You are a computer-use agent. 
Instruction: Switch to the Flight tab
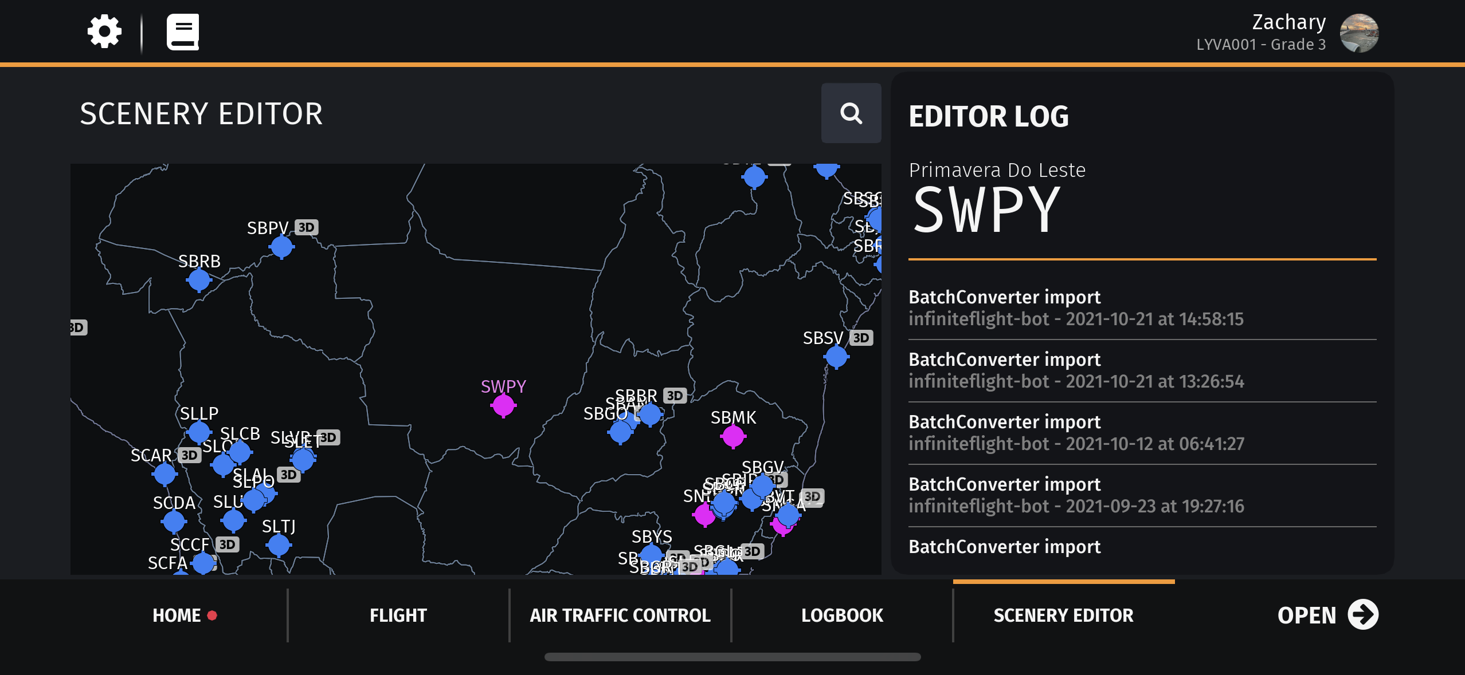398,615
